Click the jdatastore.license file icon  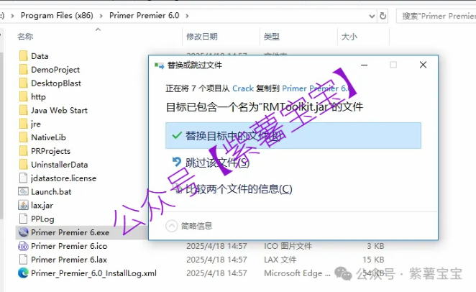pos(22,178)
